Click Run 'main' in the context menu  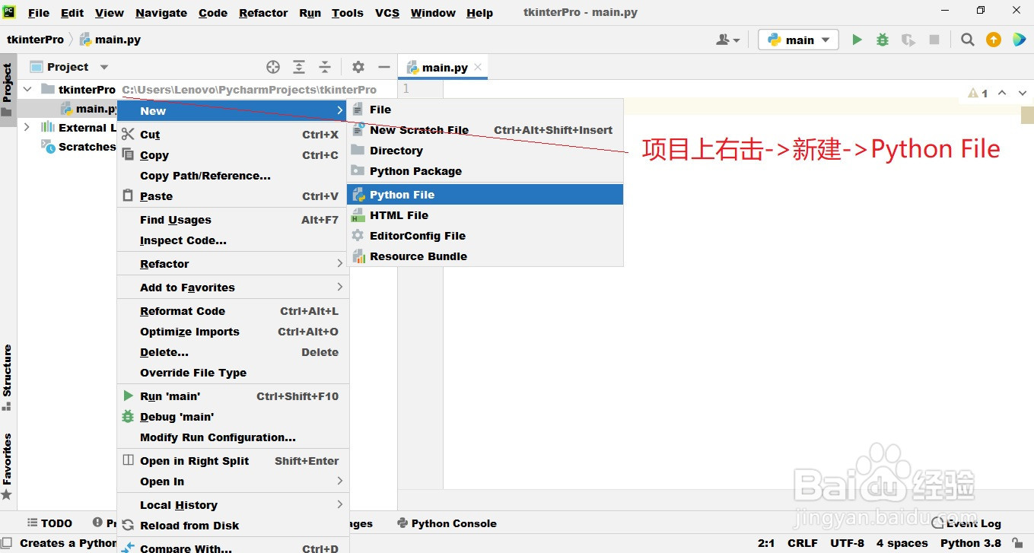169,396
